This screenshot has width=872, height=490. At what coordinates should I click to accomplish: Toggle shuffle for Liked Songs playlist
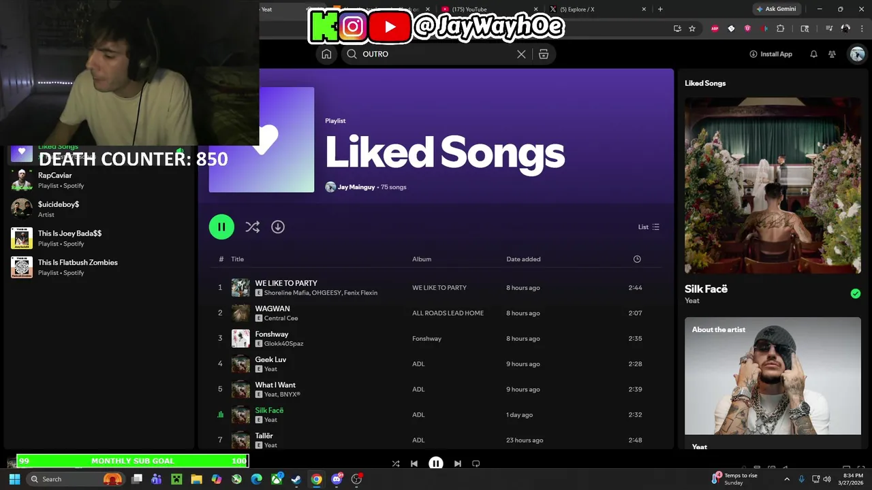tap(253, 227)
